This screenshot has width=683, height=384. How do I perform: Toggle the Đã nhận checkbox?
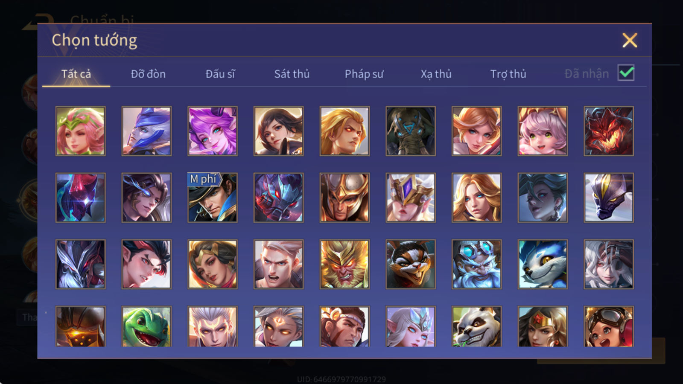pyautogui.click(x=626, y=73)
